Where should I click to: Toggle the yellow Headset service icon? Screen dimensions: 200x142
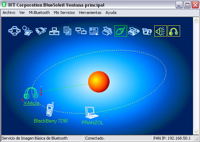pos(174,31)
